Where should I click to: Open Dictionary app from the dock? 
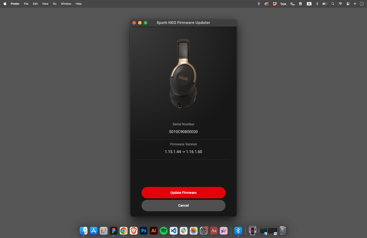pyautogui.click(x=214, y=231)
